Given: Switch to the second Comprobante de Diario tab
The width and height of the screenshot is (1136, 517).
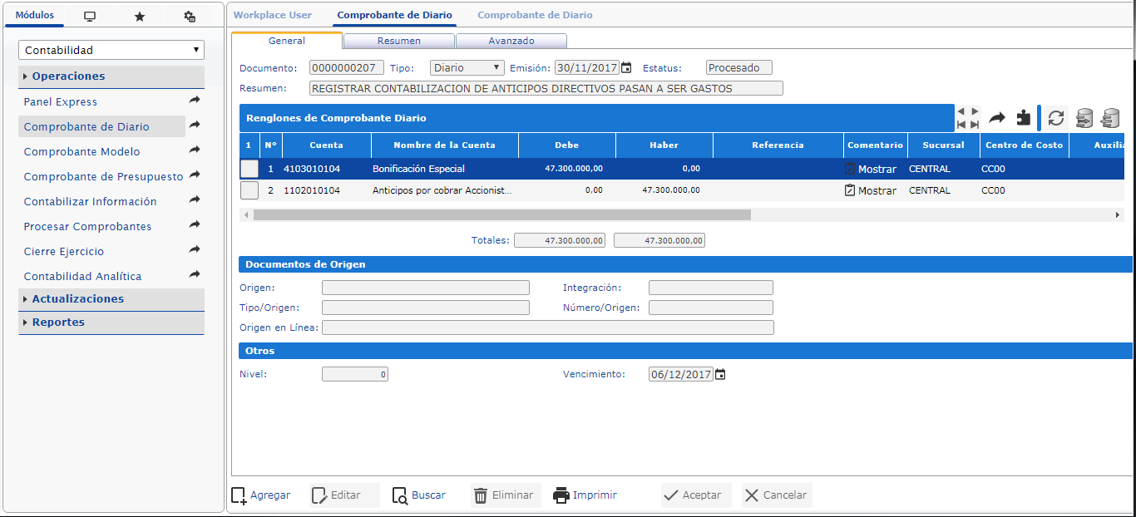Looking at the screenshot, I should pyautogui.click(x=536, y=15).
